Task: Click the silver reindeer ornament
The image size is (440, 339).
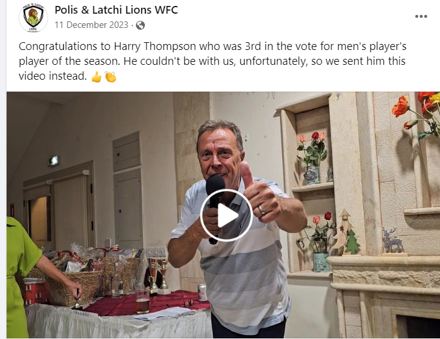Action: point(392,240)
